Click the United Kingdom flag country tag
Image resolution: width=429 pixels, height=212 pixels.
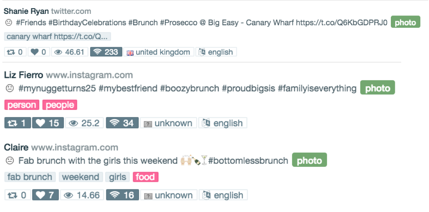pos(158,52)
